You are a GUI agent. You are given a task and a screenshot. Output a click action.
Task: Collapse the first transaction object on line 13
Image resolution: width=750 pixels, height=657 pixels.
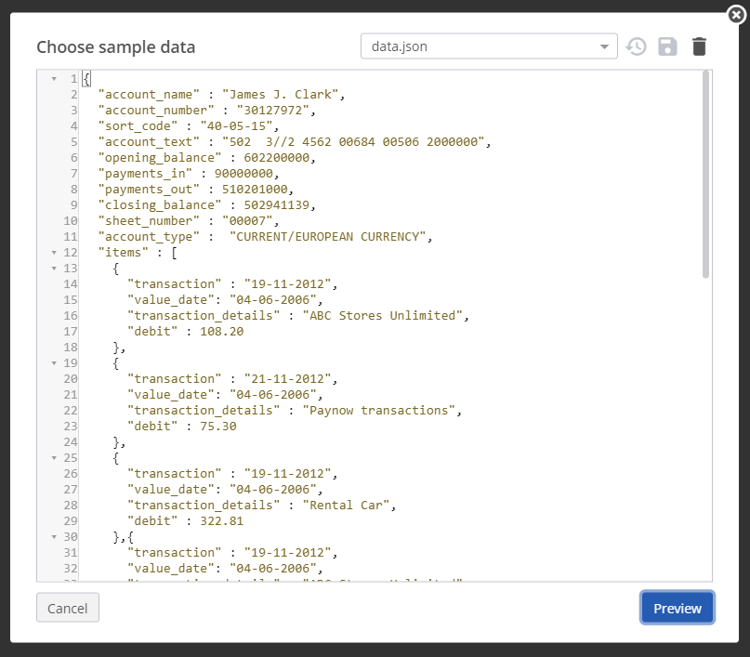[x=55, y=268]
